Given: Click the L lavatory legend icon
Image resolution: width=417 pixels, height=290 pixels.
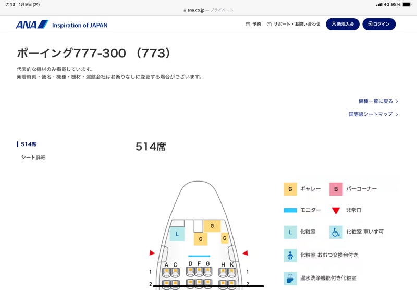Looking at the screenshot, I should point(290,232).
